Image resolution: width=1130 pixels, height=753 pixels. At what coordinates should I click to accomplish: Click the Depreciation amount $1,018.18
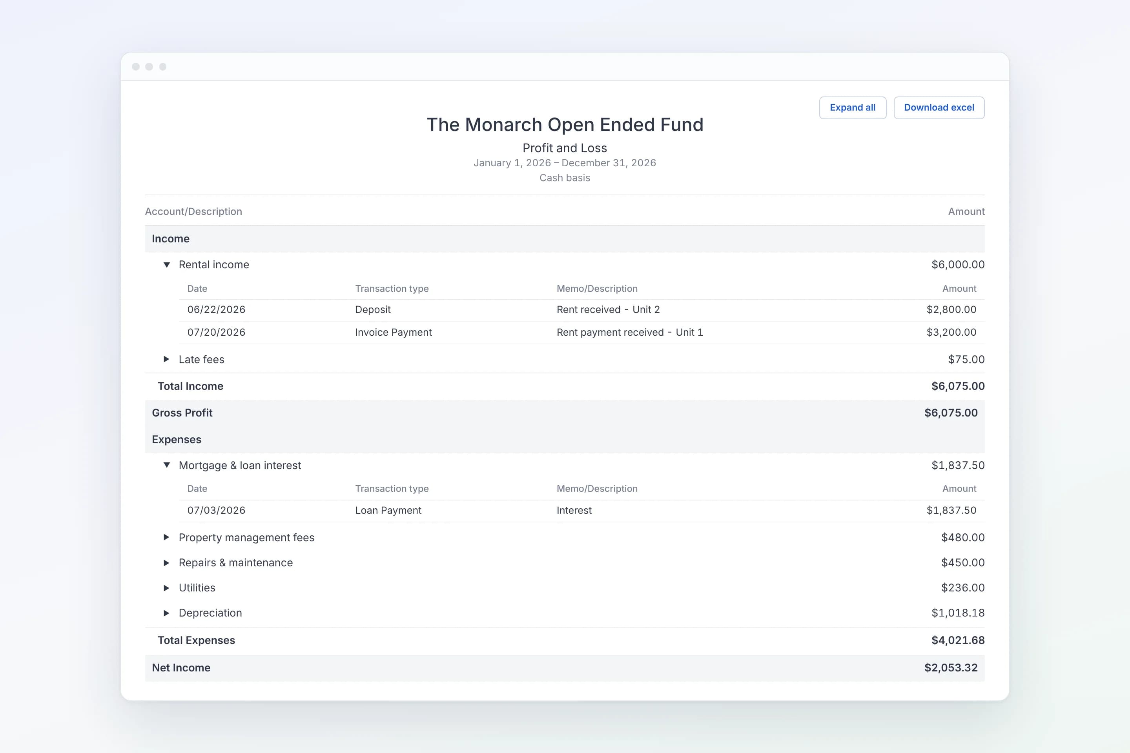(958, 613)
